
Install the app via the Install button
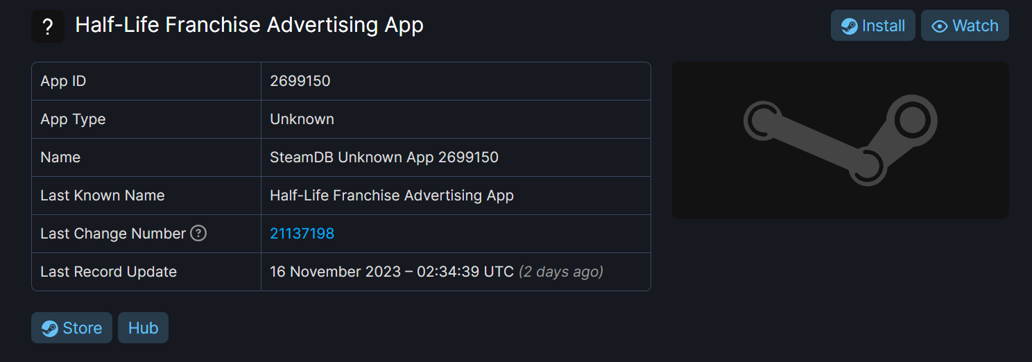872,26
